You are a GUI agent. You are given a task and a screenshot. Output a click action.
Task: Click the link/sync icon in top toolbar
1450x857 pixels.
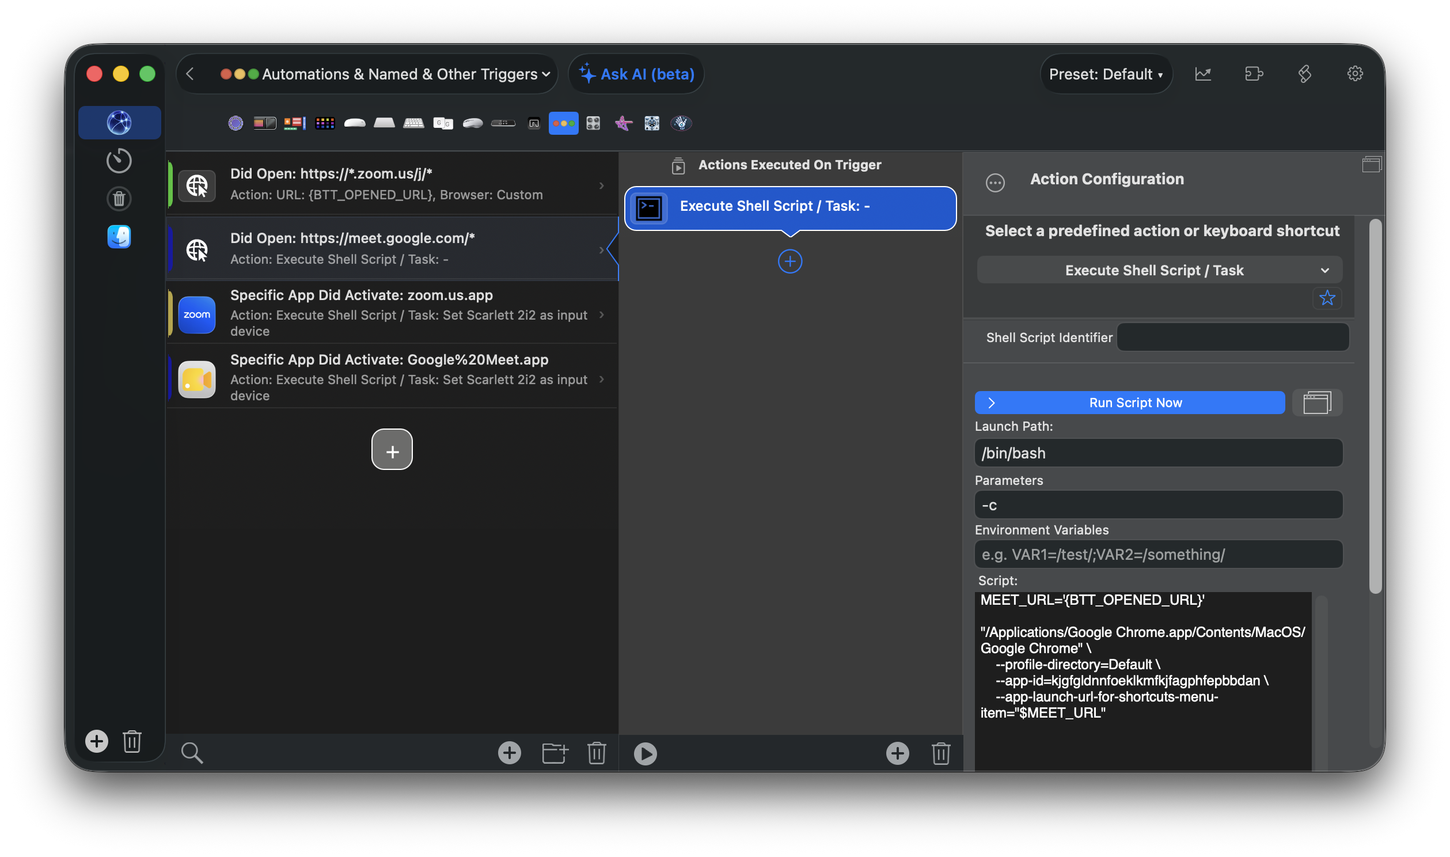click(x=1304, y=74)
